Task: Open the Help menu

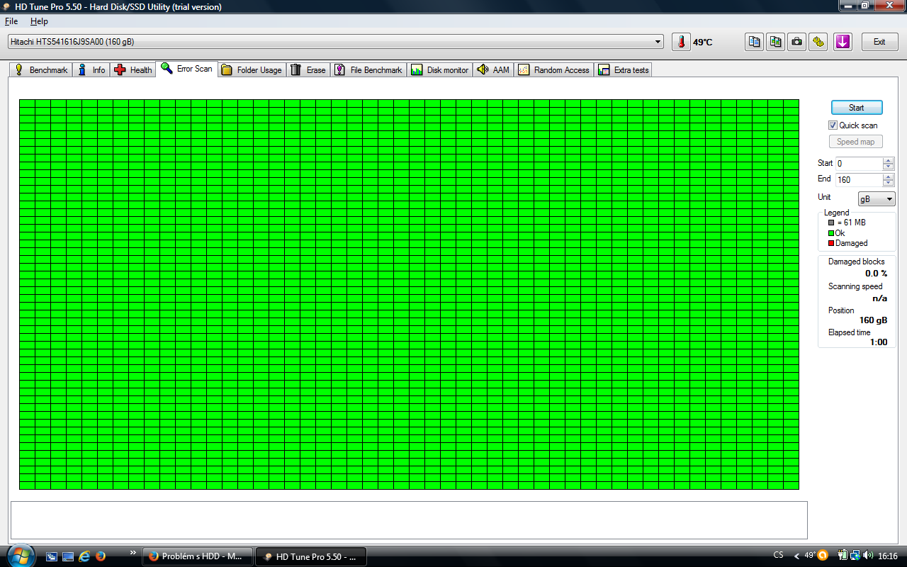Action: coord(39,21)
